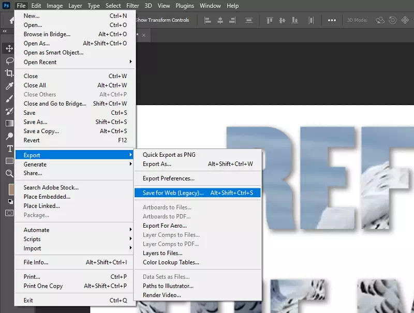Click the 3D rotate mode icon
414x313 pixels.
tap(380, 20)
